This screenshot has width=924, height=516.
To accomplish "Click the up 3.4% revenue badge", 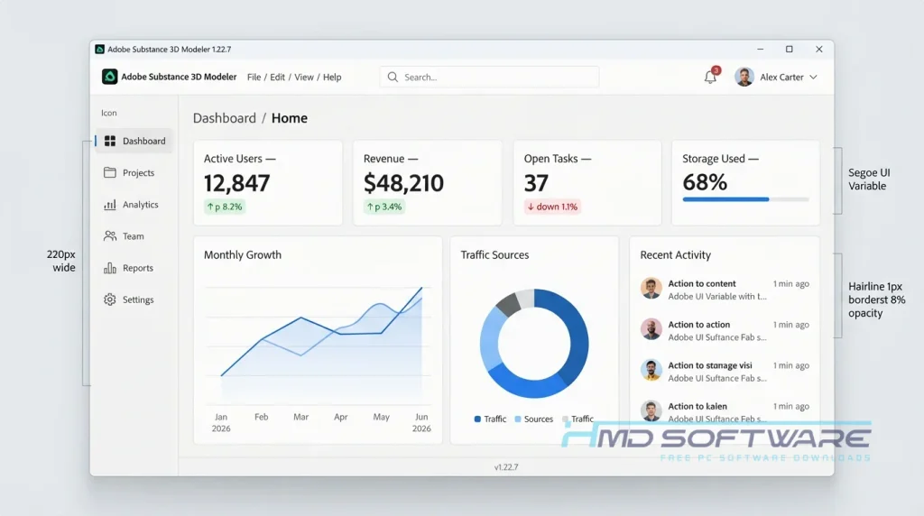I will [384, 207].
